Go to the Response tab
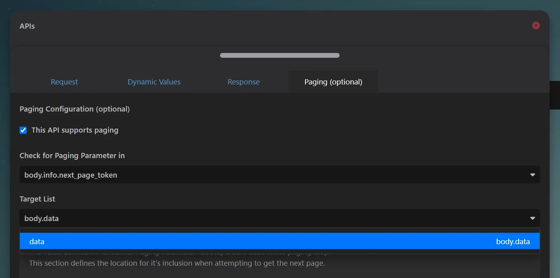 [x=244, y=82]
